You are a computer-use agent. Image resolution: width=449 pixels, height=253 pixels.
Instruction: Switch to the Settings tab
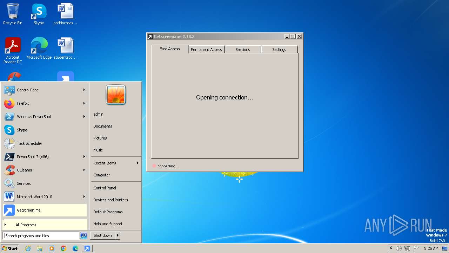pos(279,50)
